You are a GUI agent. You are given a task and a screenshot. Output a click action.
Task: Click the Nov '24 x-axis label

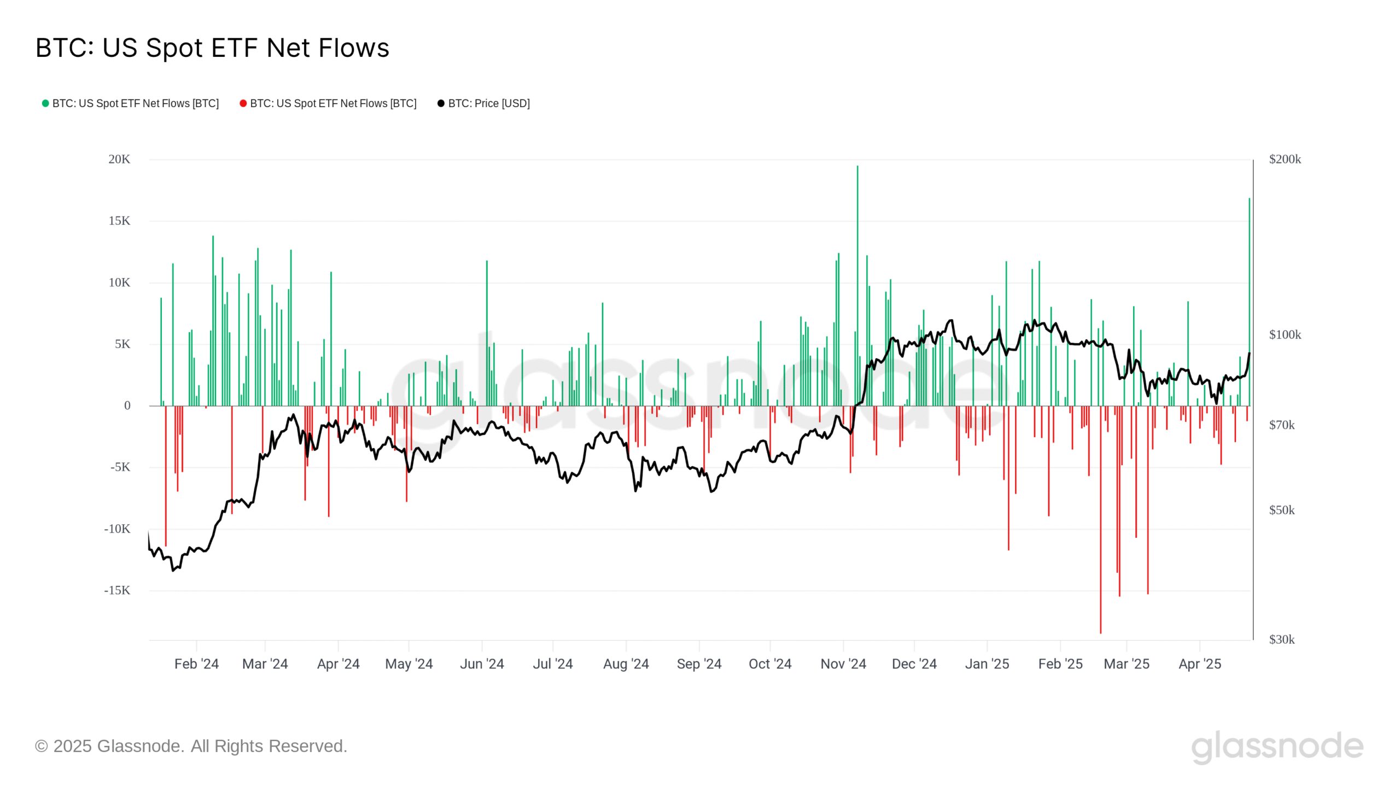[x=843, y=664]
